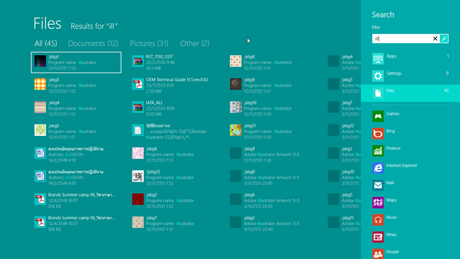Search within the News app icon
The width and height of the screenshot is (460, 259).
pyautogui.click(x=378, y=237)
